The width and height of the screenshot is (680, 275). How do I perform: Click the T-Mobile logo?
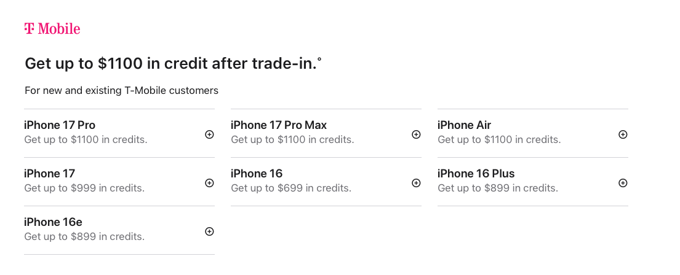(x=52, y=29)
